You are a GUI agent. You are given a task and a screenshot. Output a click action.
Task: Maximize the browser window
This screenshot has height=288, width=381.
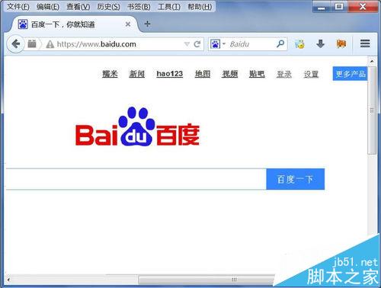point(339,7)
